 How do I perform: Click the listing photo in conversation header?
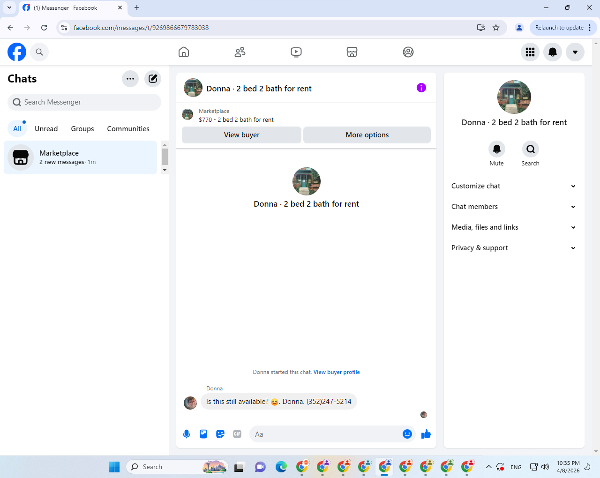(x=193, y=88)
